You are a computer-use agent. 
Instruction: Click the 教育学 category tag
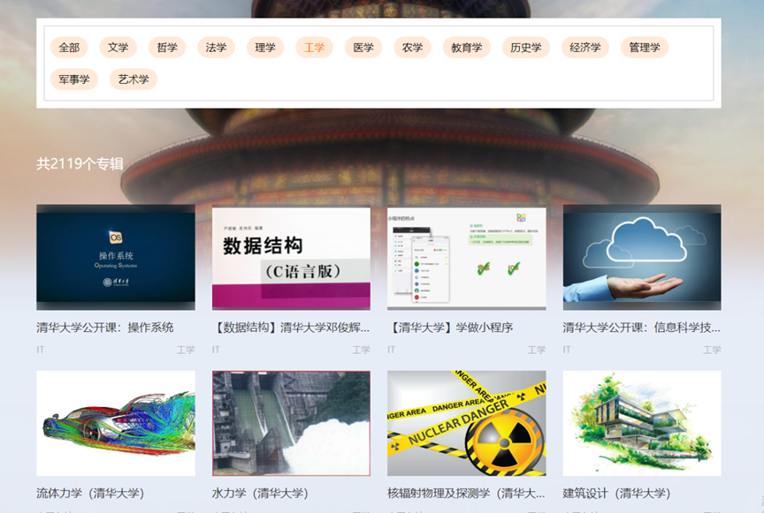[x=466, y=48]
